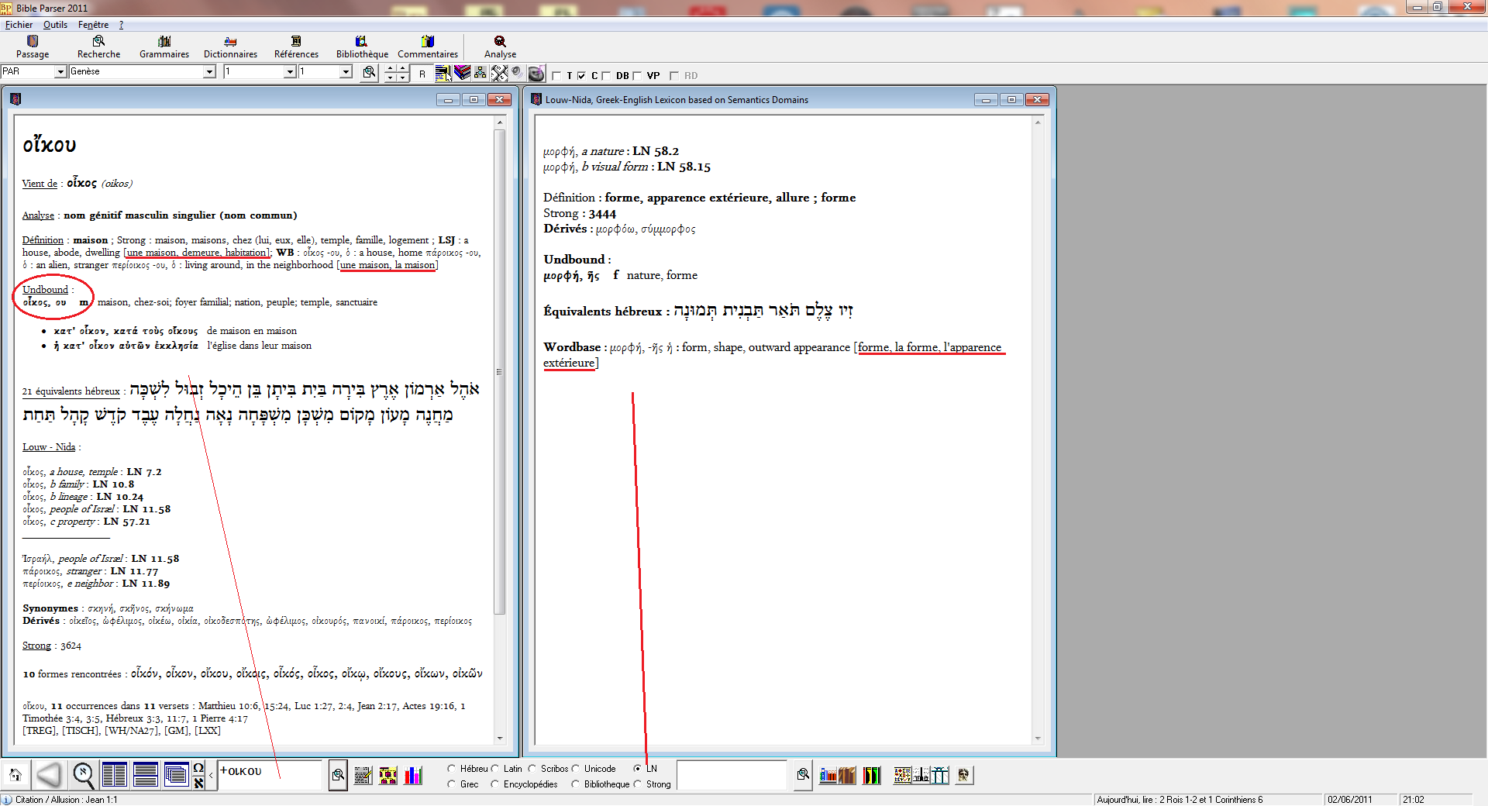Select the Unicode radio button
This screenshot has width=1488, height=806.
(575, 769)
